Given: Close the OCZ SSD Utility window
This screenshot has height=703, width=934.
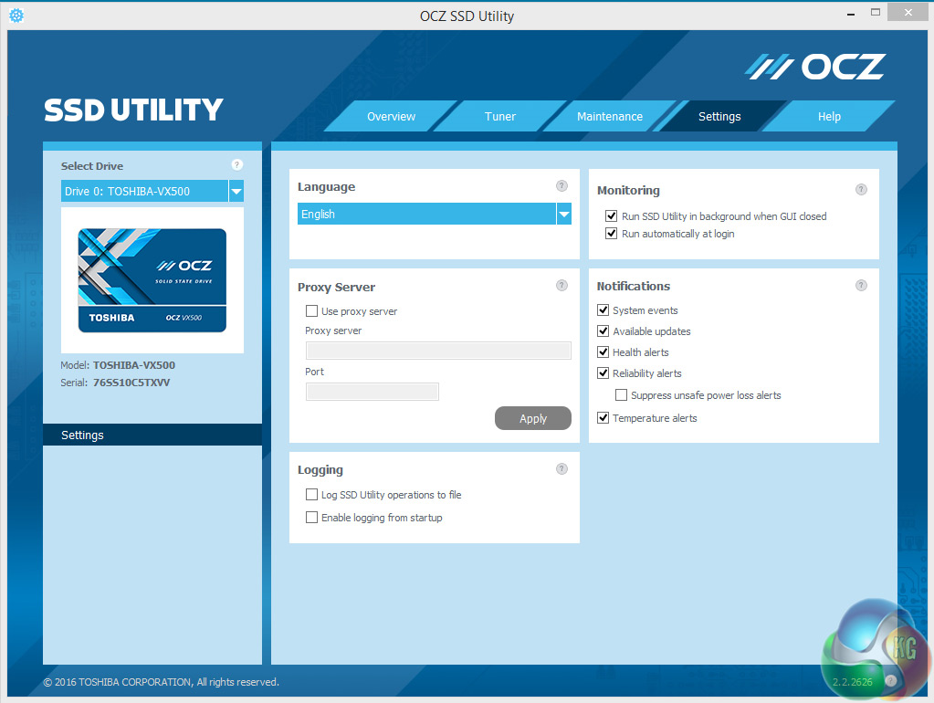Looking at the screenshot, I should coord(908,12).
